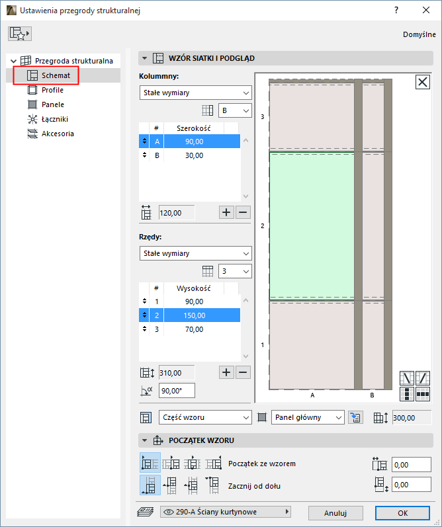Open the Profile settings page

52,90
